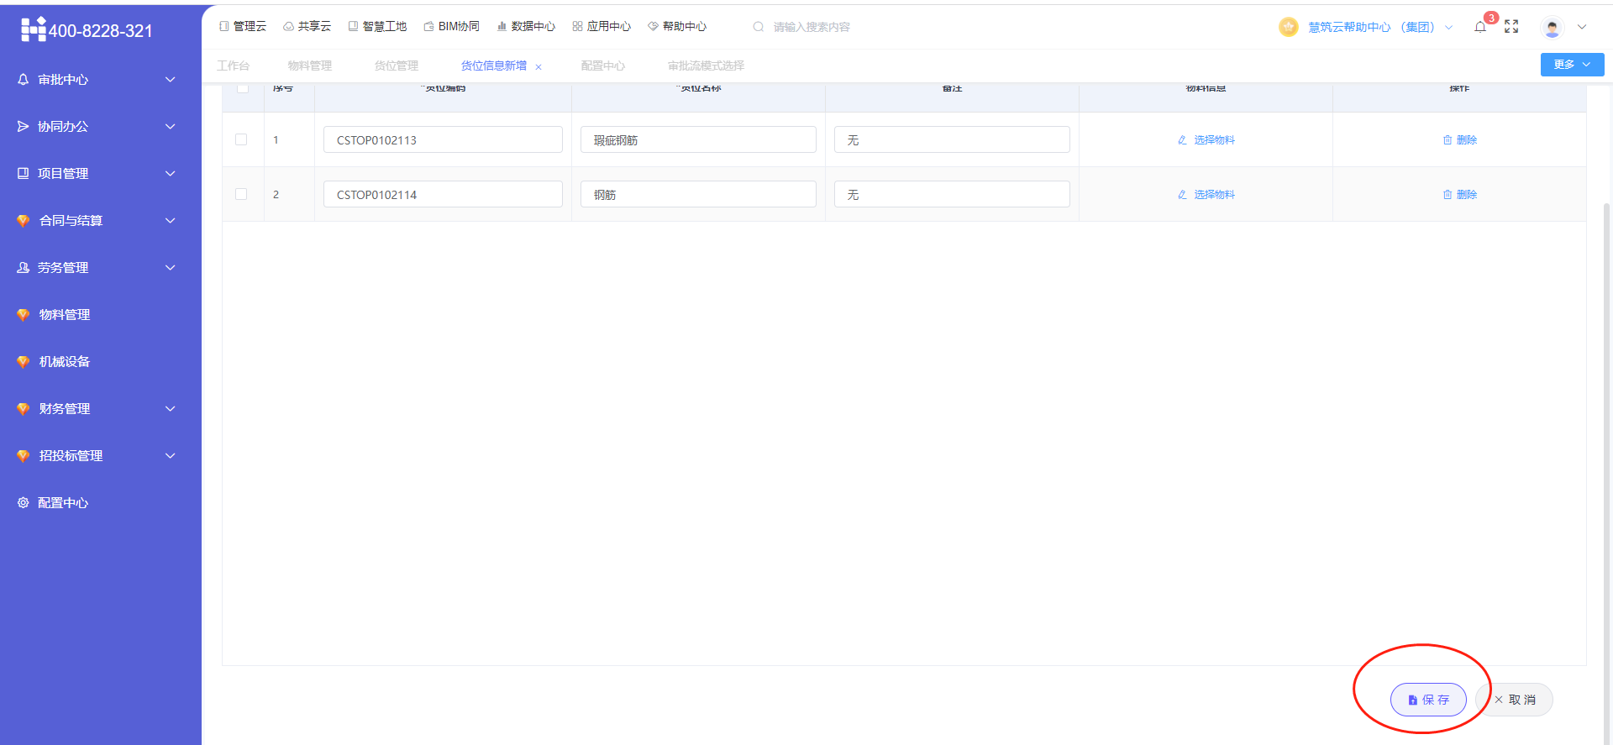The image size is (1613, 745).
Task: Click the 共享云 cloud icon
Action: pyautogui.click(x=288, y=26)
